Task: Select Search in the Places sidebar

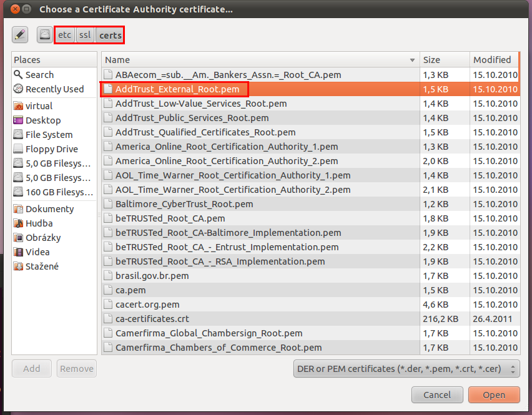Action: [x=39, y=75]
